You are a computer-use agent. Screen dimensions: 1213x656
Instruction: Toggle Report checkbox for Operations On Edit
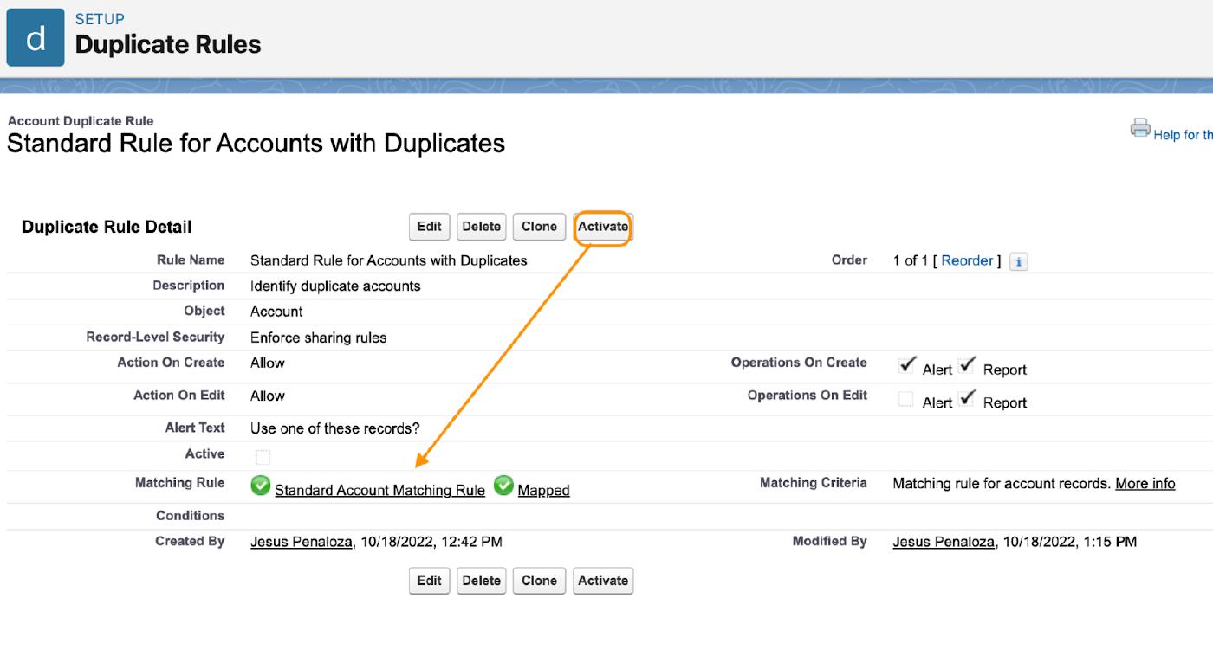pos(968,399)
